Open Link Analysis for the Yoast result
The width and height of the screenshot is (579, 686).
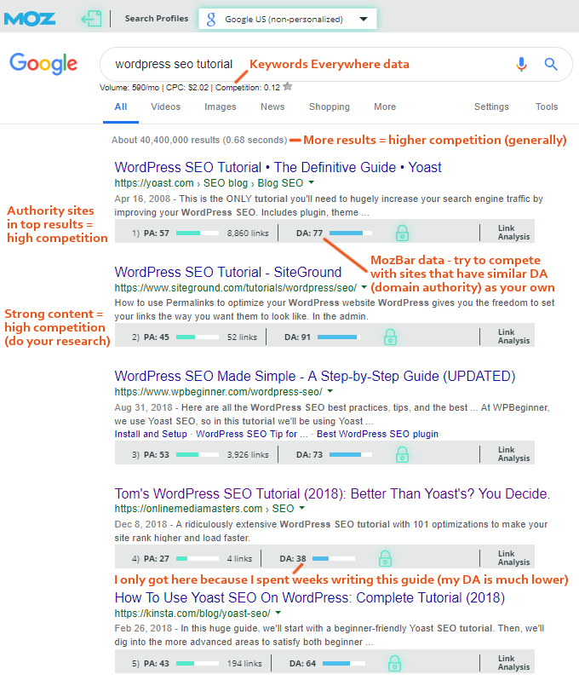pos(513,233)
